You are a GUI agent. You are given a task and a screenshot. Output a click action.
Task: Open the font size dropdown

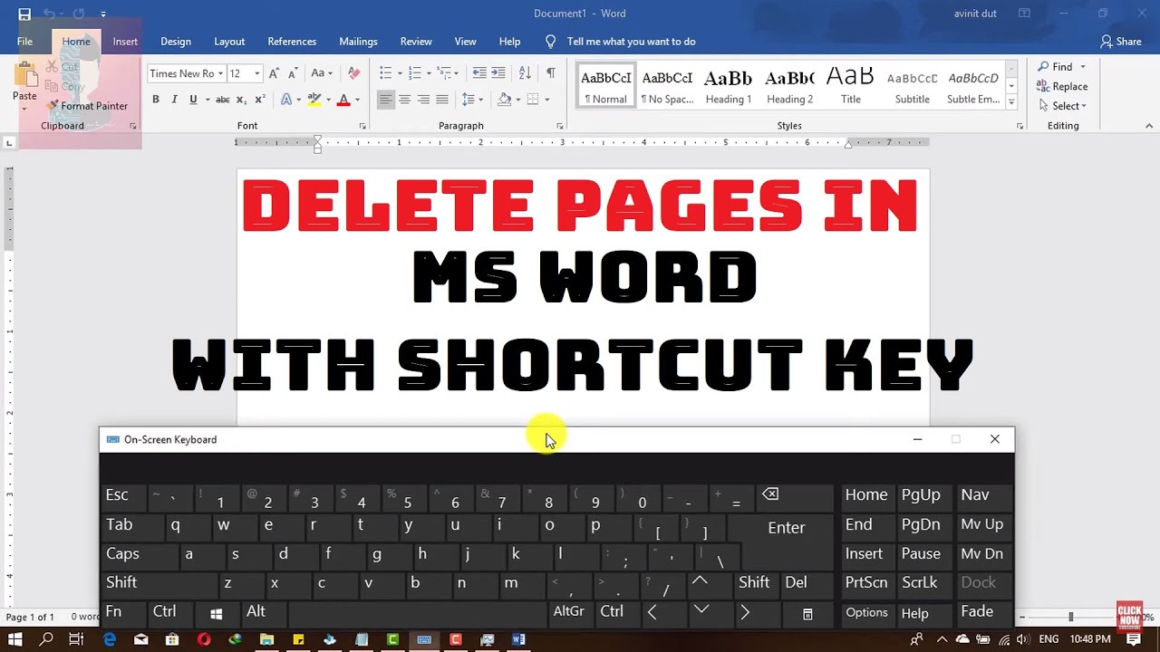click(257, 73)
